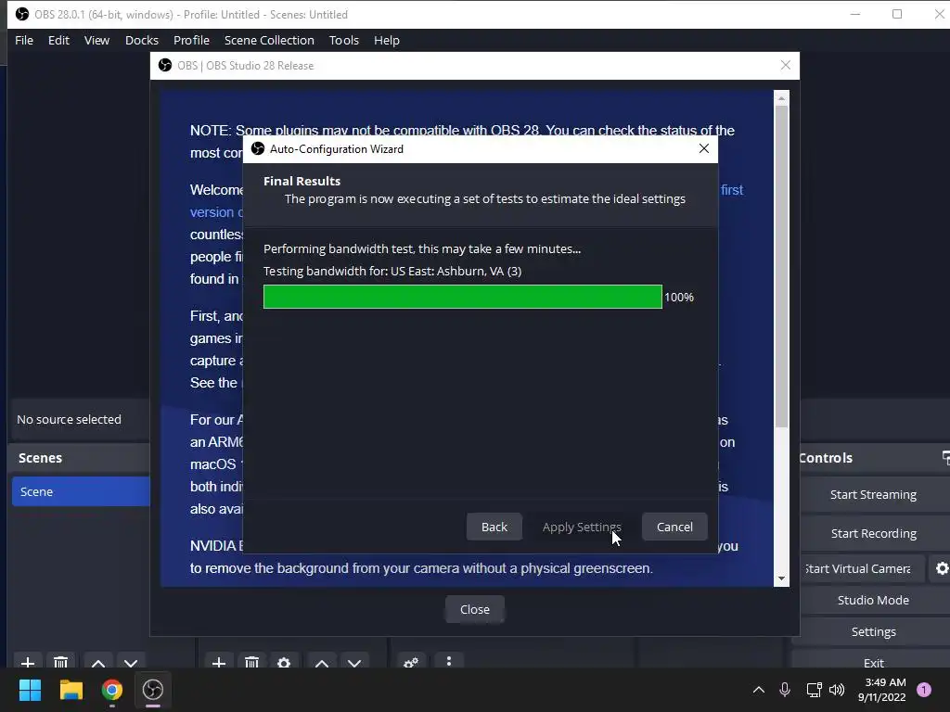Screen dimensions: 950x712
Task: Open source properties gear icon
Action: click(284, 662)
